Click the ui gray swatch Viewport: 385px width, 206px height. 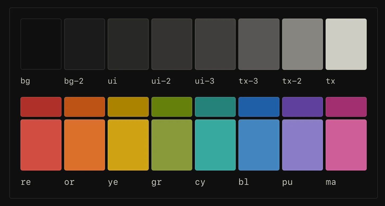point(128,44)
